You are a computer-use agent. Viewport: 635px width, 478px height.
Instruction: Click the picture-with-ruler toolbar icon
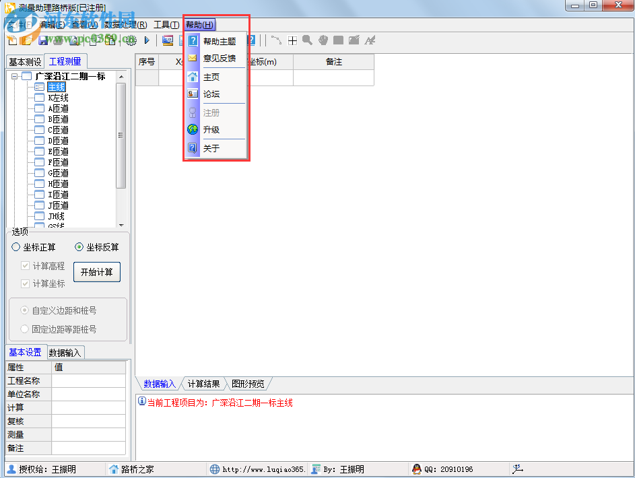(167, 40)
